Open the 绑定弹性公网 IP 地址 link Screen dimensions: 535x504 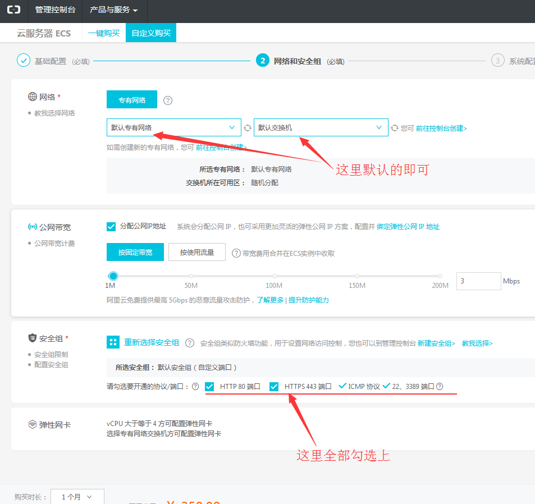pos(408,227)
